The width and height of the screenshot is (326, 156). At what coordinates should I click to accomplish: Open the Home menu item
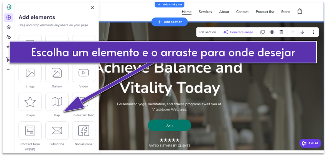[x=186, y=12]
